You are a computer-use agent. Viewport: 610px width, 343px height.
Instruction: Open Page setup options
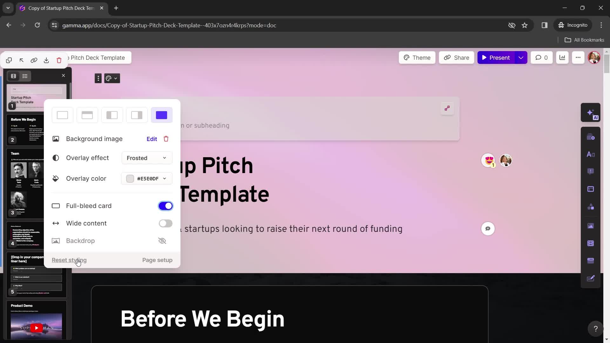[x=158, y=260]
